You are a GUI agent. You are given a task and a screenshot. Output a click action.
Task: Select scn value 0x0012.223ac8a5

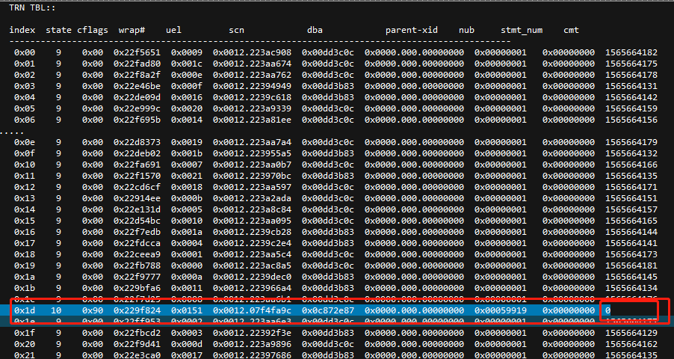(x=252, y=266)
